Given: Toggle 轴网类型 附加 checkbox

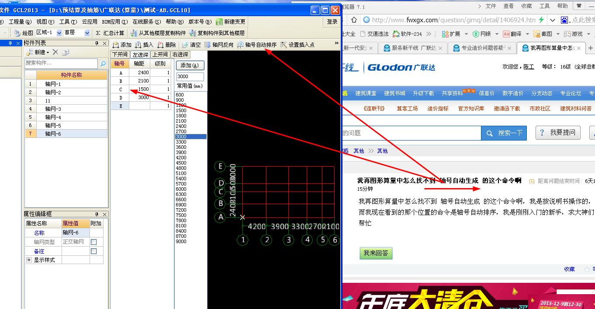Looking at the screenshot, I should [93, 242].
